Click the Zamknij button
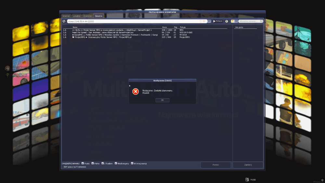The height and width of the screenshot is (183, 325). coord(248,165)
